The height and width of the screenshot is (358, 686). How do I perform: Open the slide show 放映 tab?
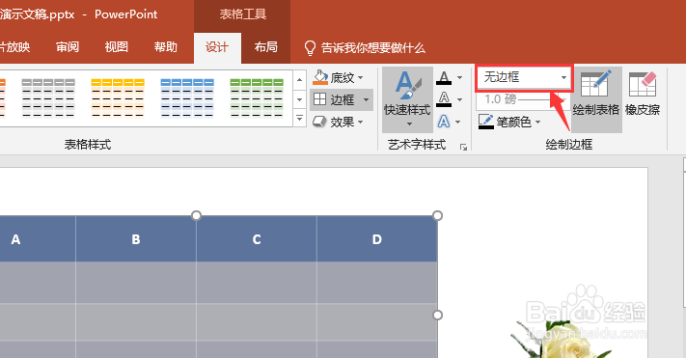15,47
